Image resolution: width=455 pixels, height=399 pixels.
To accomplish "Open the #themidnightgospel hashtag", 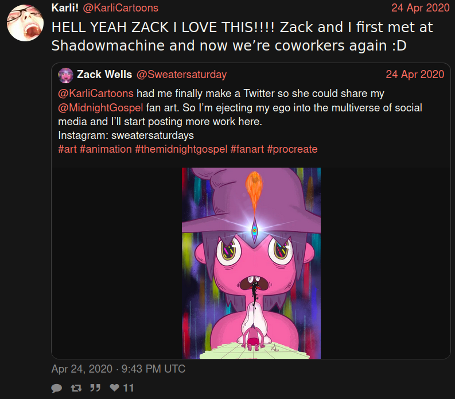I will tap(181, 149).
